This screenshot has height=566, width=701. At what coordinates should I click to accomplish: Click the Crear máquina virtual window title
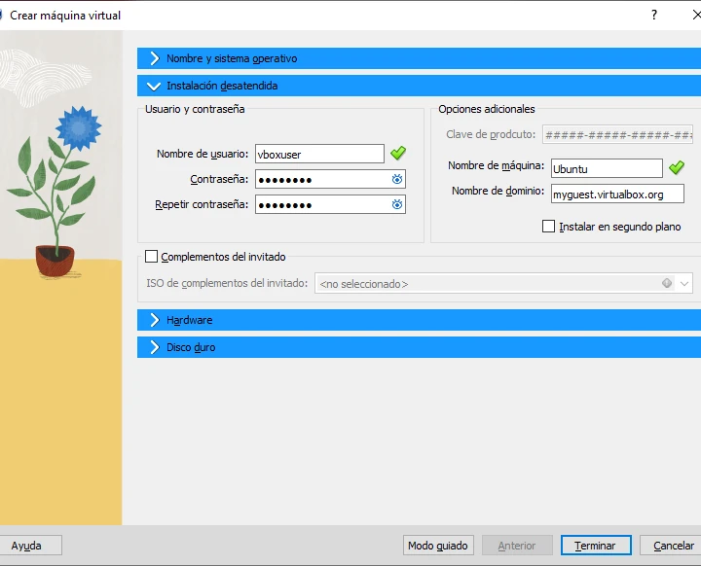(65, 16)
